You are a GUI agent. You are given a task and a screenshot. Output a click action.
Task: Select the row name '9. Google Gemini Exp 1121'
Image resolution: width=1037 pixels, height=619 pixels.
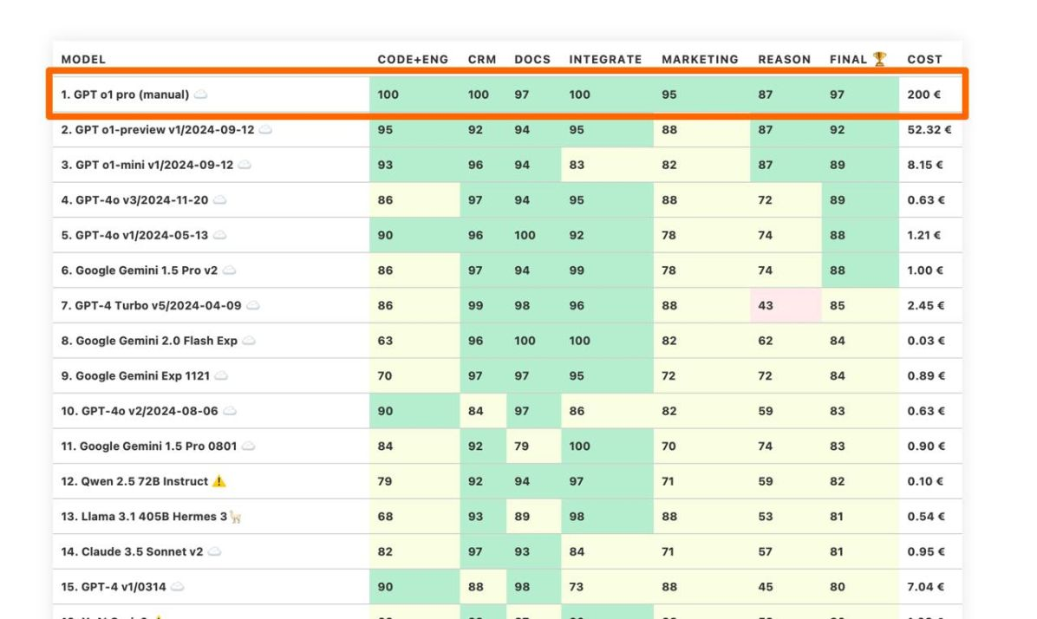[x=135, y=375]
